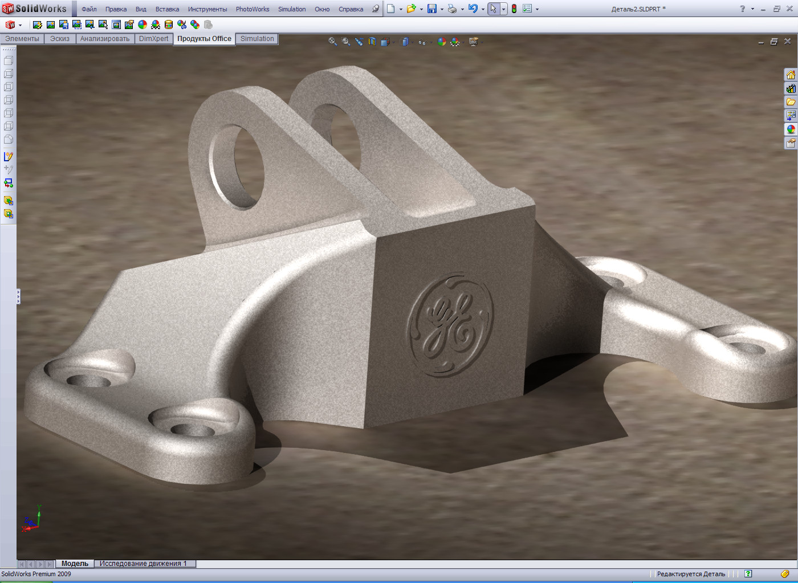Click the Previous View icon
Screen dimensions: 798x583
coord(359,42)
